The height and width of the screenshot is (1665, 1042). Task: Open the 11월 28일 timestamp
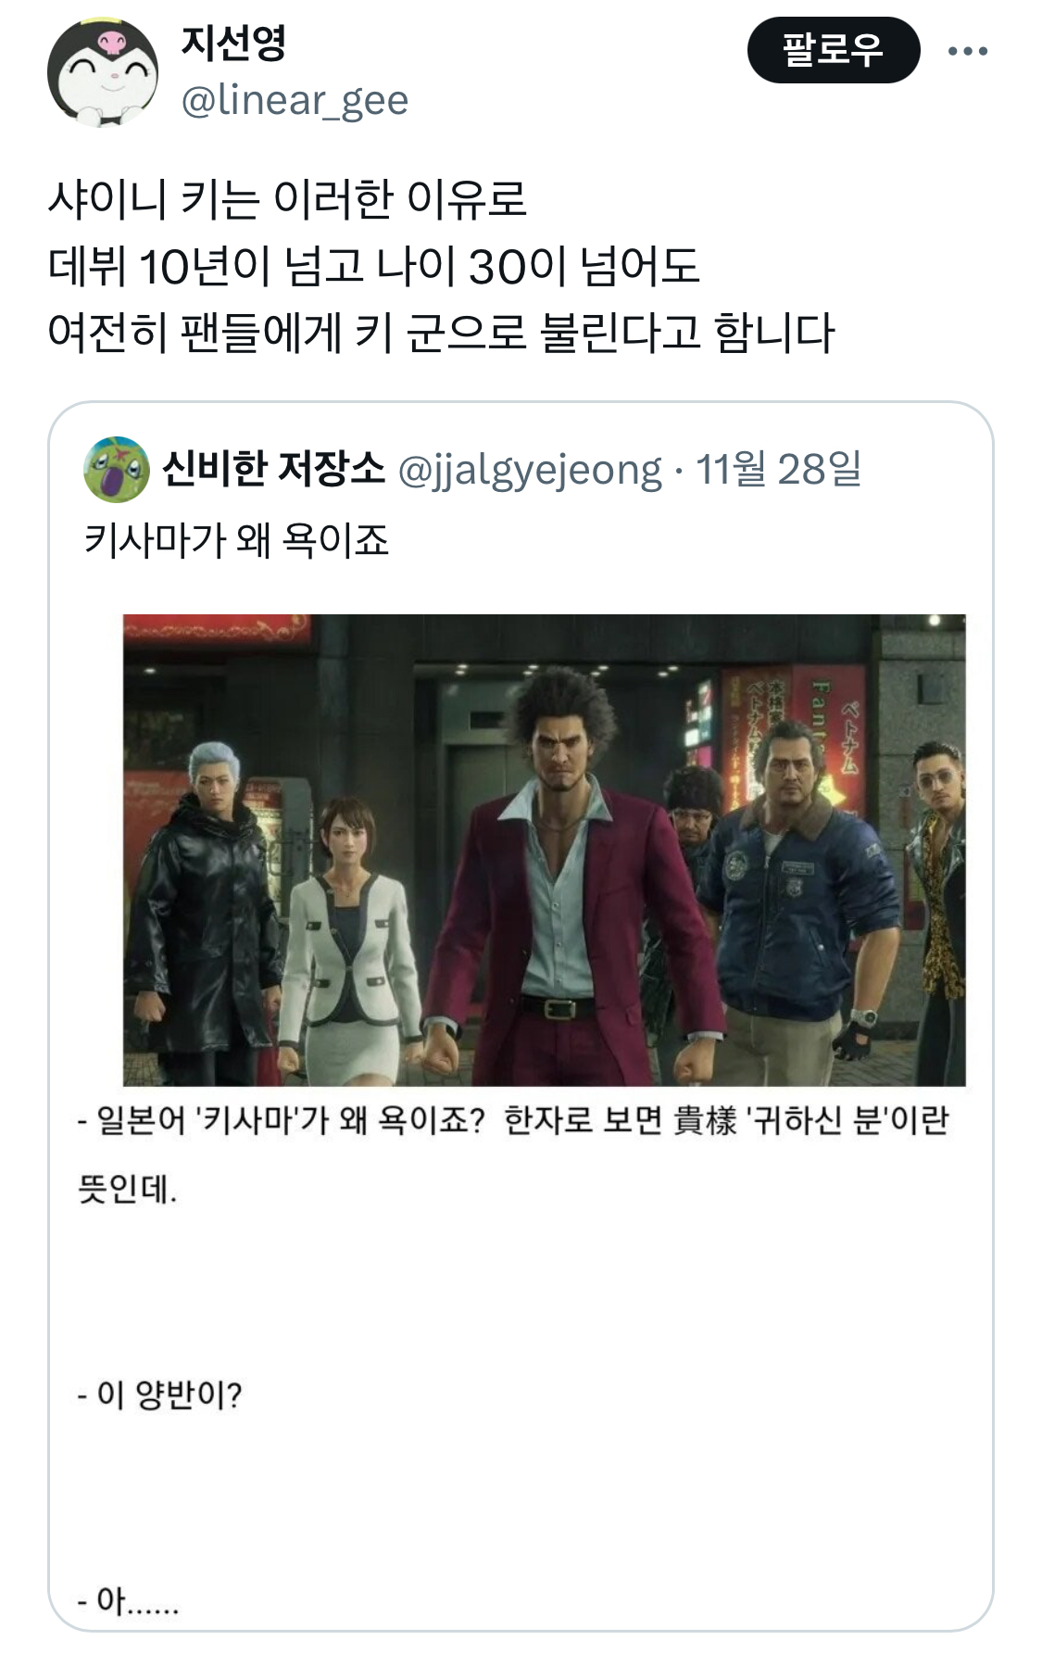pyautogui.click(x=778, y=469)
